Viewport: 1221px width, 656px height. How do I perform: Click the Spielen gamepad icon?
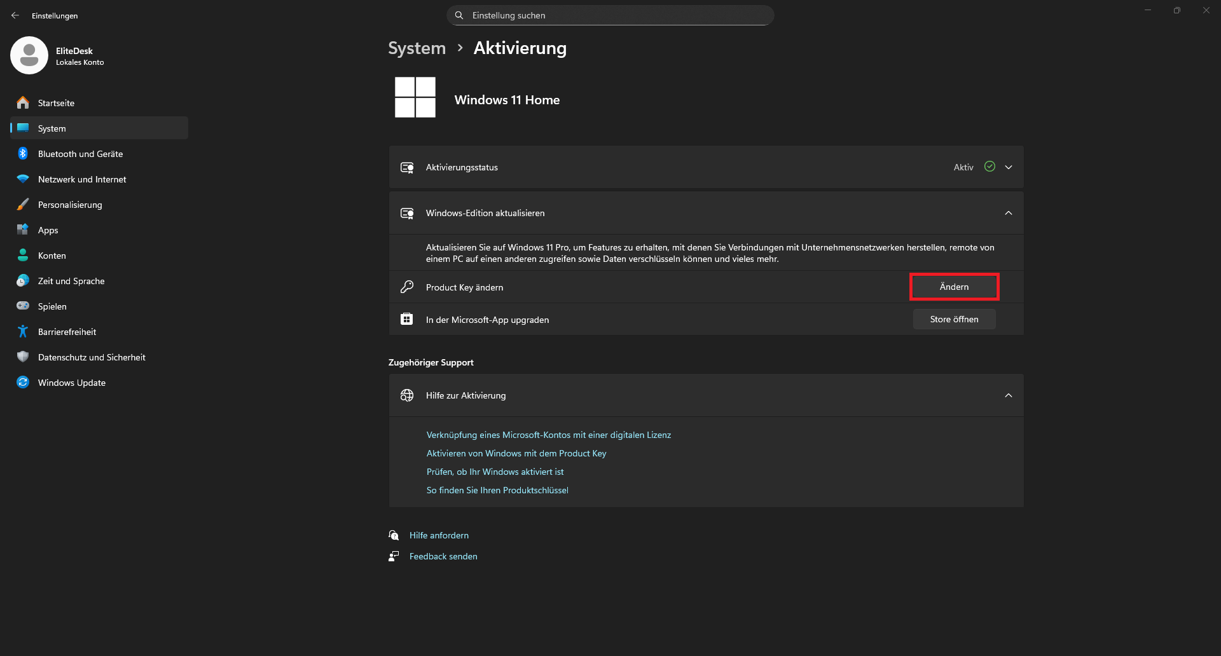tap(23, 306)
